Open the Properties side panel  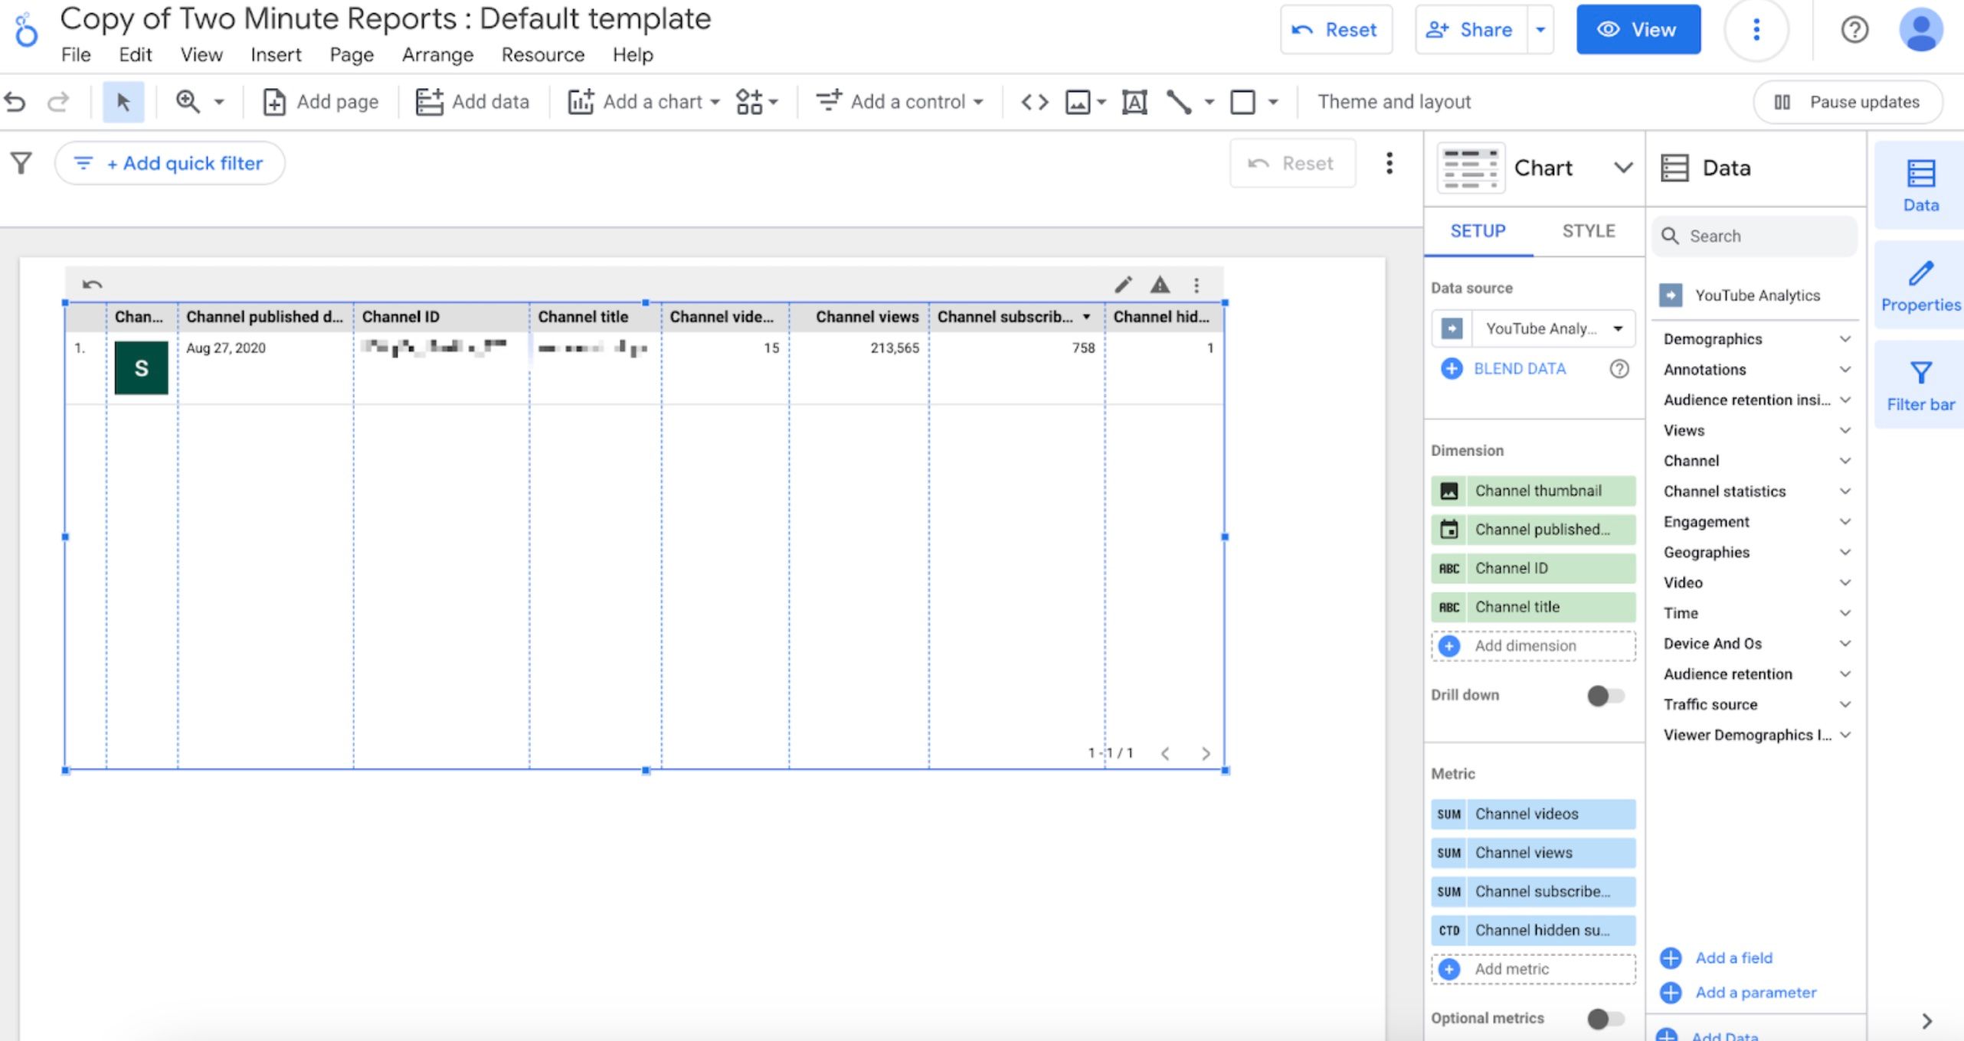tap(1920, 286)
